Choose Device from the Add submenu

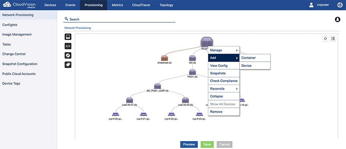pos(255,66)
